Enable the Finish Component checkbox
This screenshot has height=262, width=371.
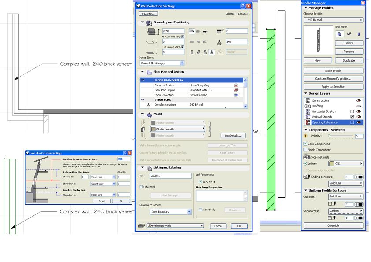point(305,149)
